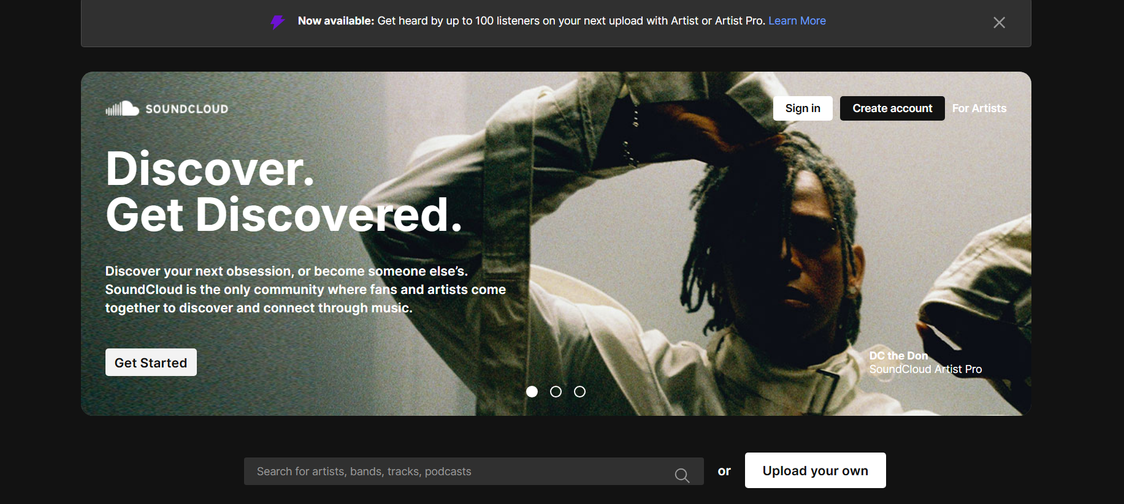The image size is (1124, 504).
Task: Click the SoundCloud logo
Action: [x=167, y=108]
